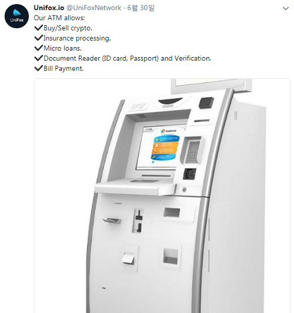This screenshot has width=294, height=313.
Task: Click the "Bill Payment." text line
Action: pyautogui.click(x=64, y=68)
